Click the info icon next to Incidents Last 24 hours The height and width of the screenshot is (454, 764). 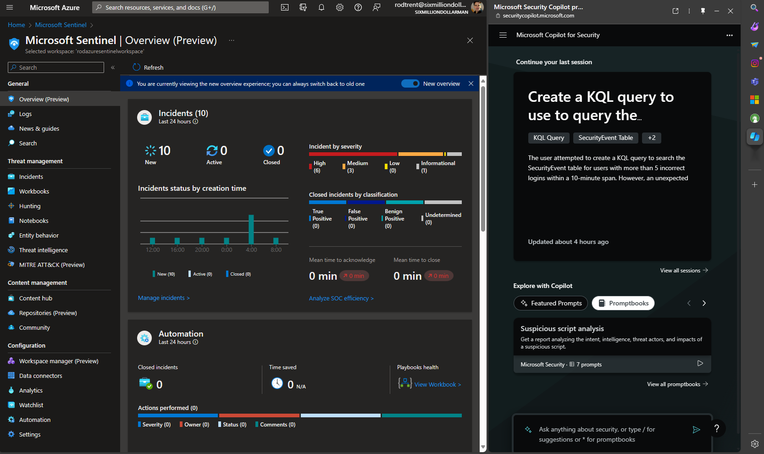coord(195,122)
